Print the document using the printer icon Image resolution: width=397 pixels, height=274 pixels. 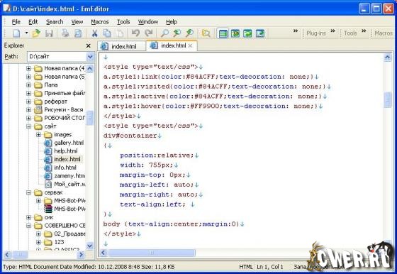tap(65, 33)
